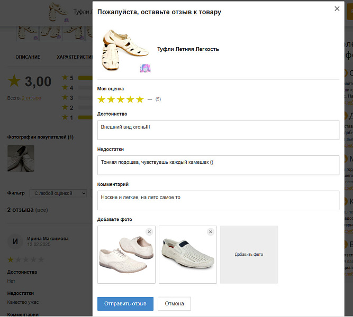Click the Комментарий text field
This screenshot has height=317, width=353.
point(218,200)
